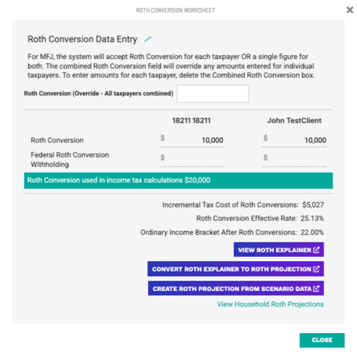Focus the combined Roth Conversion override field

click(213, 94)
